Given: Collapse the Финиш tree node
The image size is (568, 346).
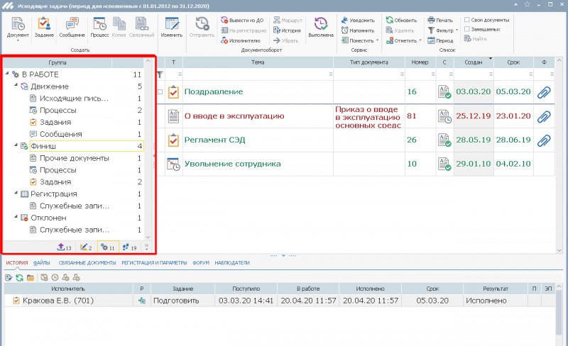Looking at the screenshot, I should coord(16,145).
